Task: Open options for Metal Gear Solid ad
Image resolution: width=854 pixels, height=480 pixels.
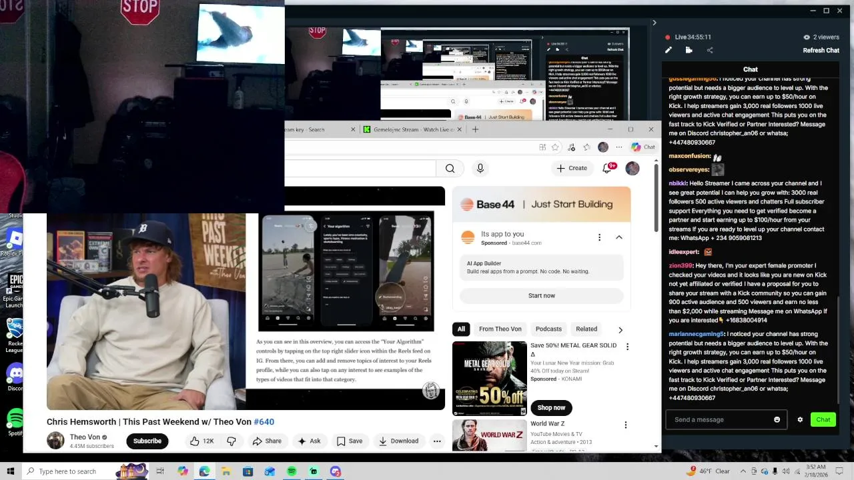Action: coord(627,347)
